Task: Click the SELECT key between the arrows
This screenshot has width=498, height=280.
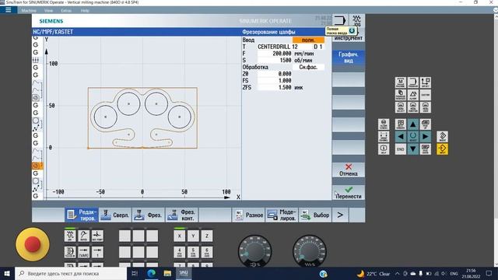Action: [x=413, y=137]
